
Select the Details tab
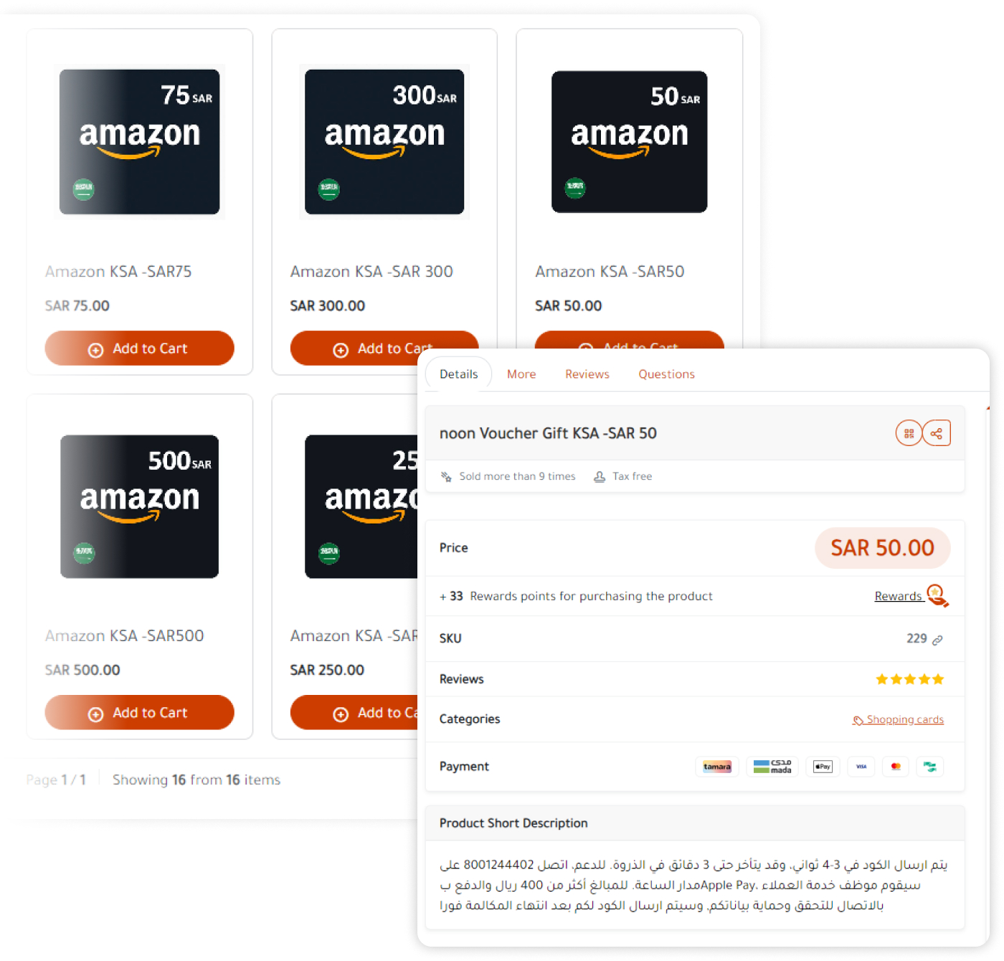pyautogui.click(x=459, y=374)
